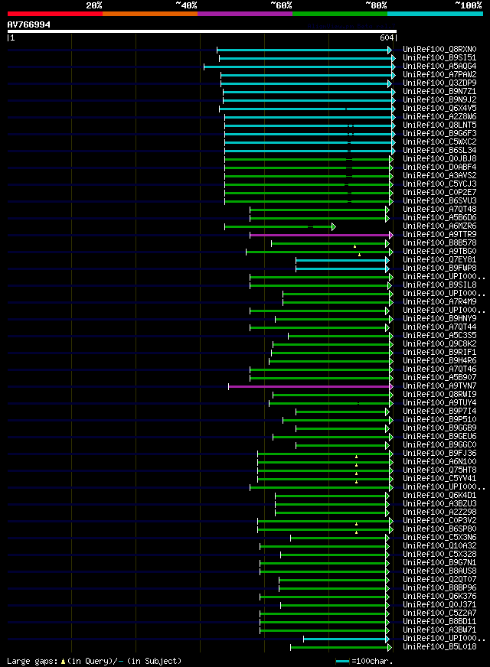This screenshot has height=667, width=490.
Task: Click the purple alignment bar of A9TVN7
Action: point(311,387)
